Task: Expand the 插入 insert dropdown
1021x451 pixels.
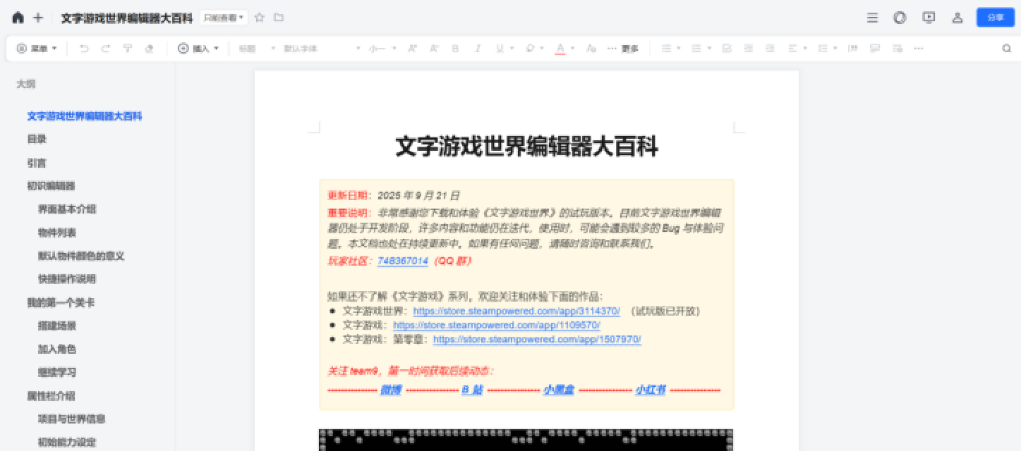Action: click(198, 49)
